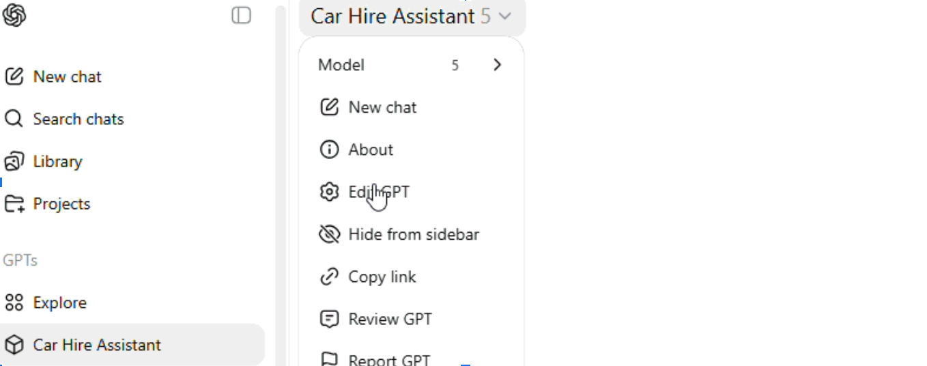Click the Library images icon
The width and height of the screenshot is (927, 366).
(14, 161)
